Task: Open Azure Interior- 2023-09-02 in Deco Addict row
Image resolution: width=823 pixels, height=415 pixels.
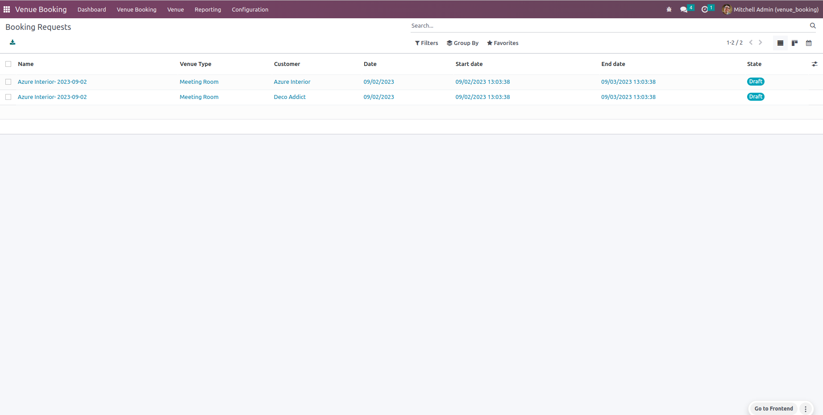Action: (x=52, y=97)
